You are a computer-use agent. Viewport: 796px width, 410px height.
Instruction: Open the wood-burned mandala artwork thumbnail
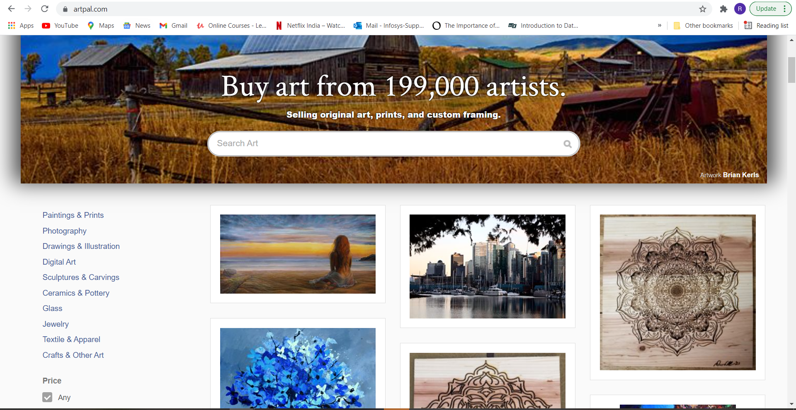pyautogui.click(x=677, y=292)
